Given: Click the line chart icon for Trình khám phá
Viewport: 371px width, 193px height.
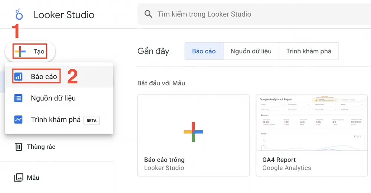Looking at the screenshot, I should click(18, 120).
